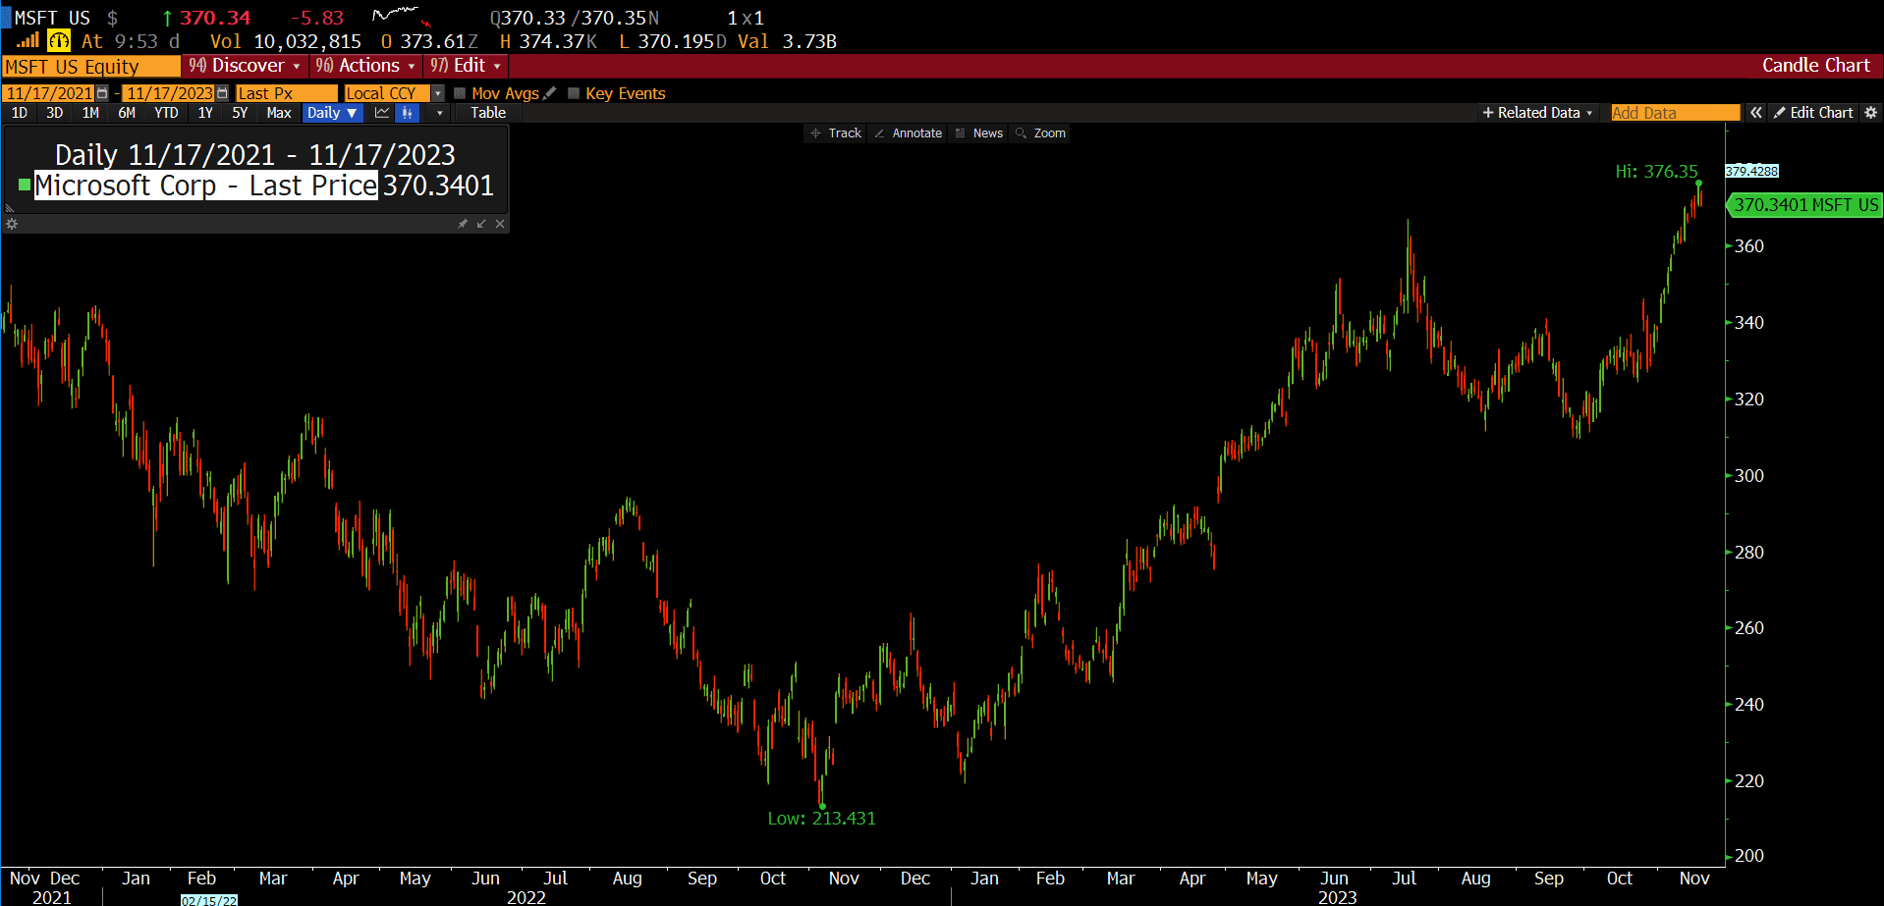
Task: Click the Vol 10,032,815 value
Action: [286, 41]
